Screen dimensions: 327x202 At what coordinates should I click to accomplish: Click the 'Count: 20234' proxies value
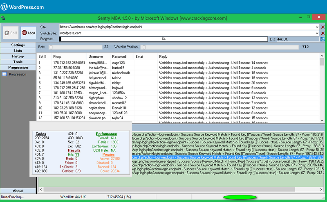pos(110,171)
